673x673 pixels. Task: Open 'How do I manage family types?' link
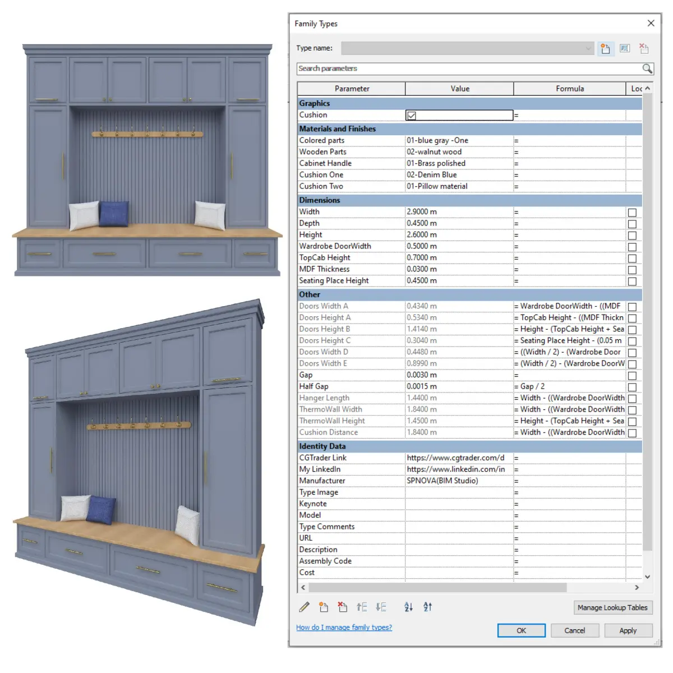click(344, 628)
